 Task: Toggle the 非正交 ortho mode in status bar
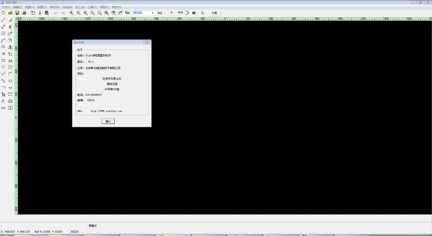click(75, 232)
